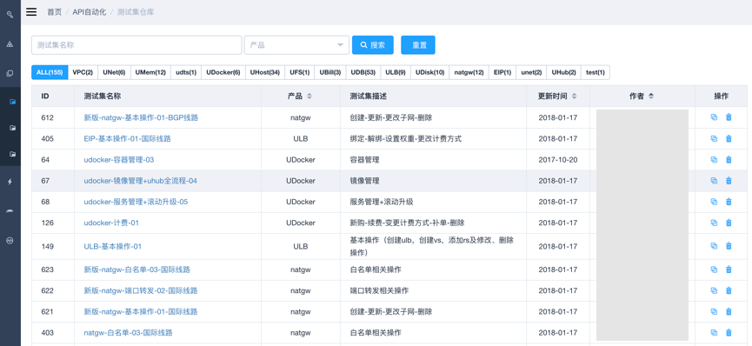752x346 pixels.
Task: Sort table by 更新时间 column
Action: click(574, 96)
